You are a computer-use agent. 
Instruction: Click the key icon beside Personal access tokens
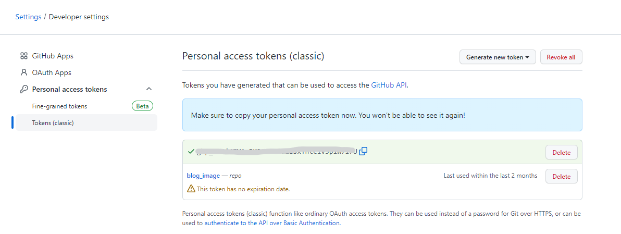(24, 89)
